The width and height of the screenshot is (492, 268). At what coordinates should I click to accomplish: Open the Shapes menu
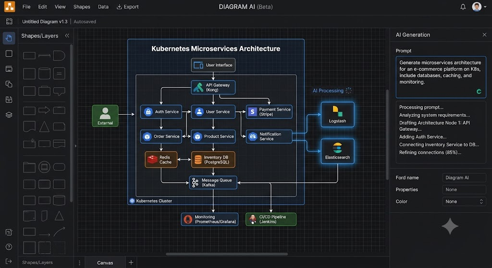(x=82, y=7)
